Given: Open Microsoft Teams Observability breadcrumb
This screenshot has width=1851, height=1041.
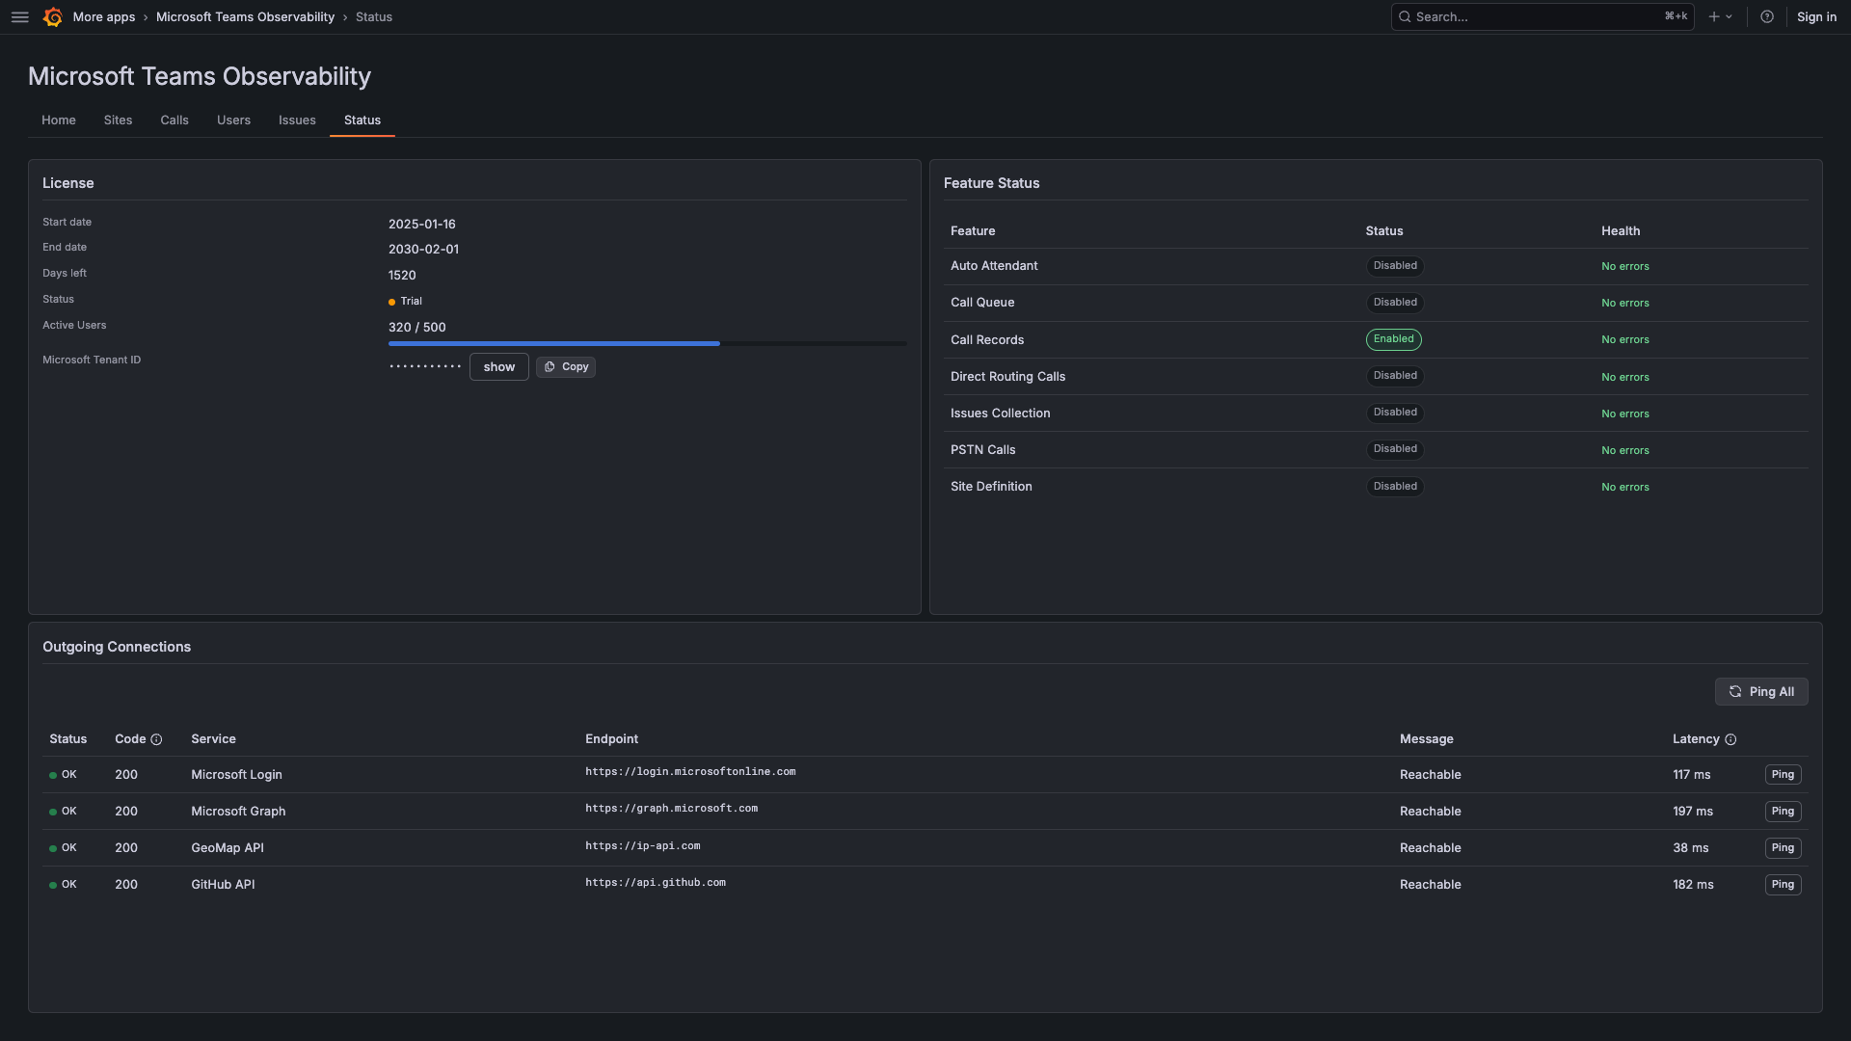Looking at the screenshot, I should click(245, 16).
